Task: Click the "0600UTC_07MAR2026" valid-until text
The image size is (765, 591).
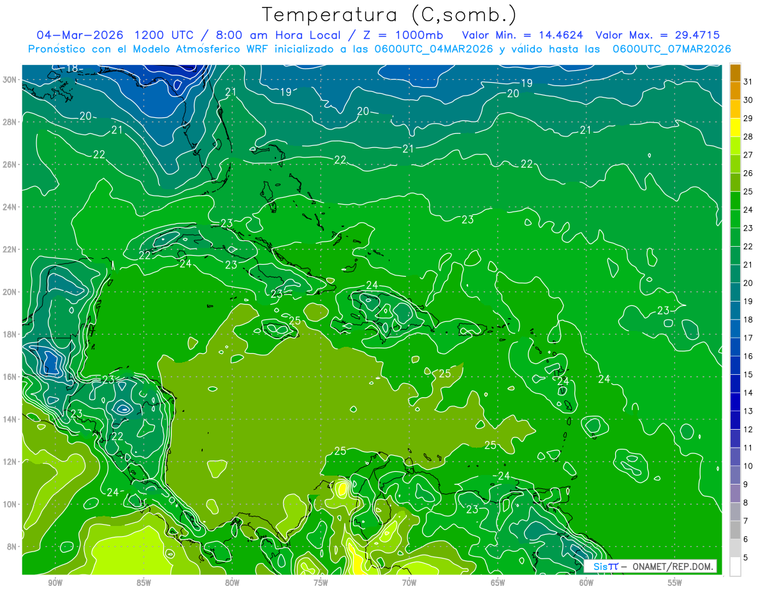Action: point(671,49)
